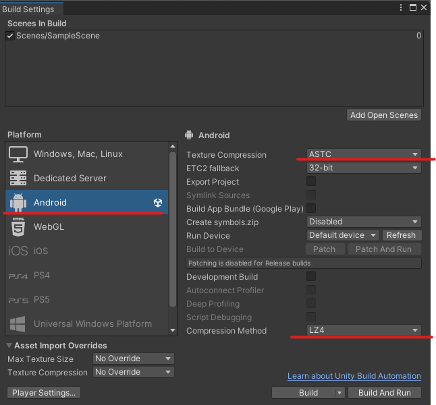436x405 pixels.
Task: Enable Build App Bundle (Google Play) checkbox
Action: [x=311, y=208]
